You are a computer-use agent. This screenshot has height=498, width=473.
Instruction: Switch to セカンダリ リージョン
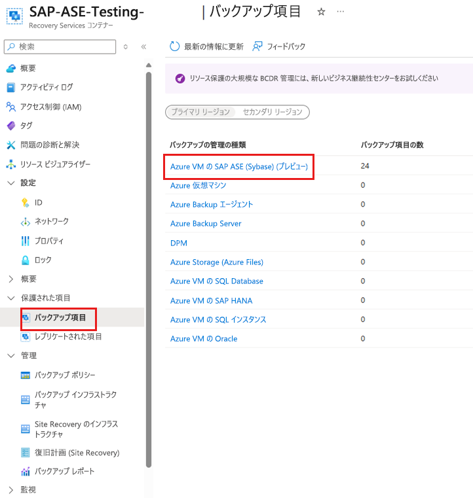click(x=273, y=112)
